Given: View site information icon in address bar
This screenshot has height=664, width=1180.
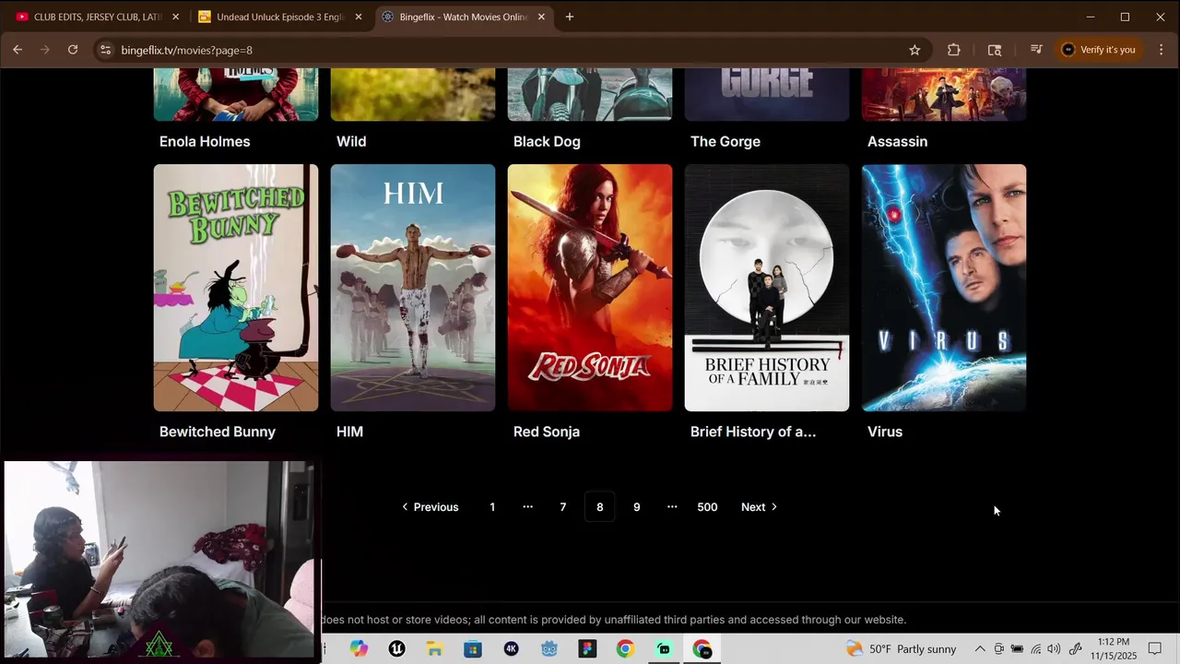Looking at the screenshot, I should (x=105, y=50).
